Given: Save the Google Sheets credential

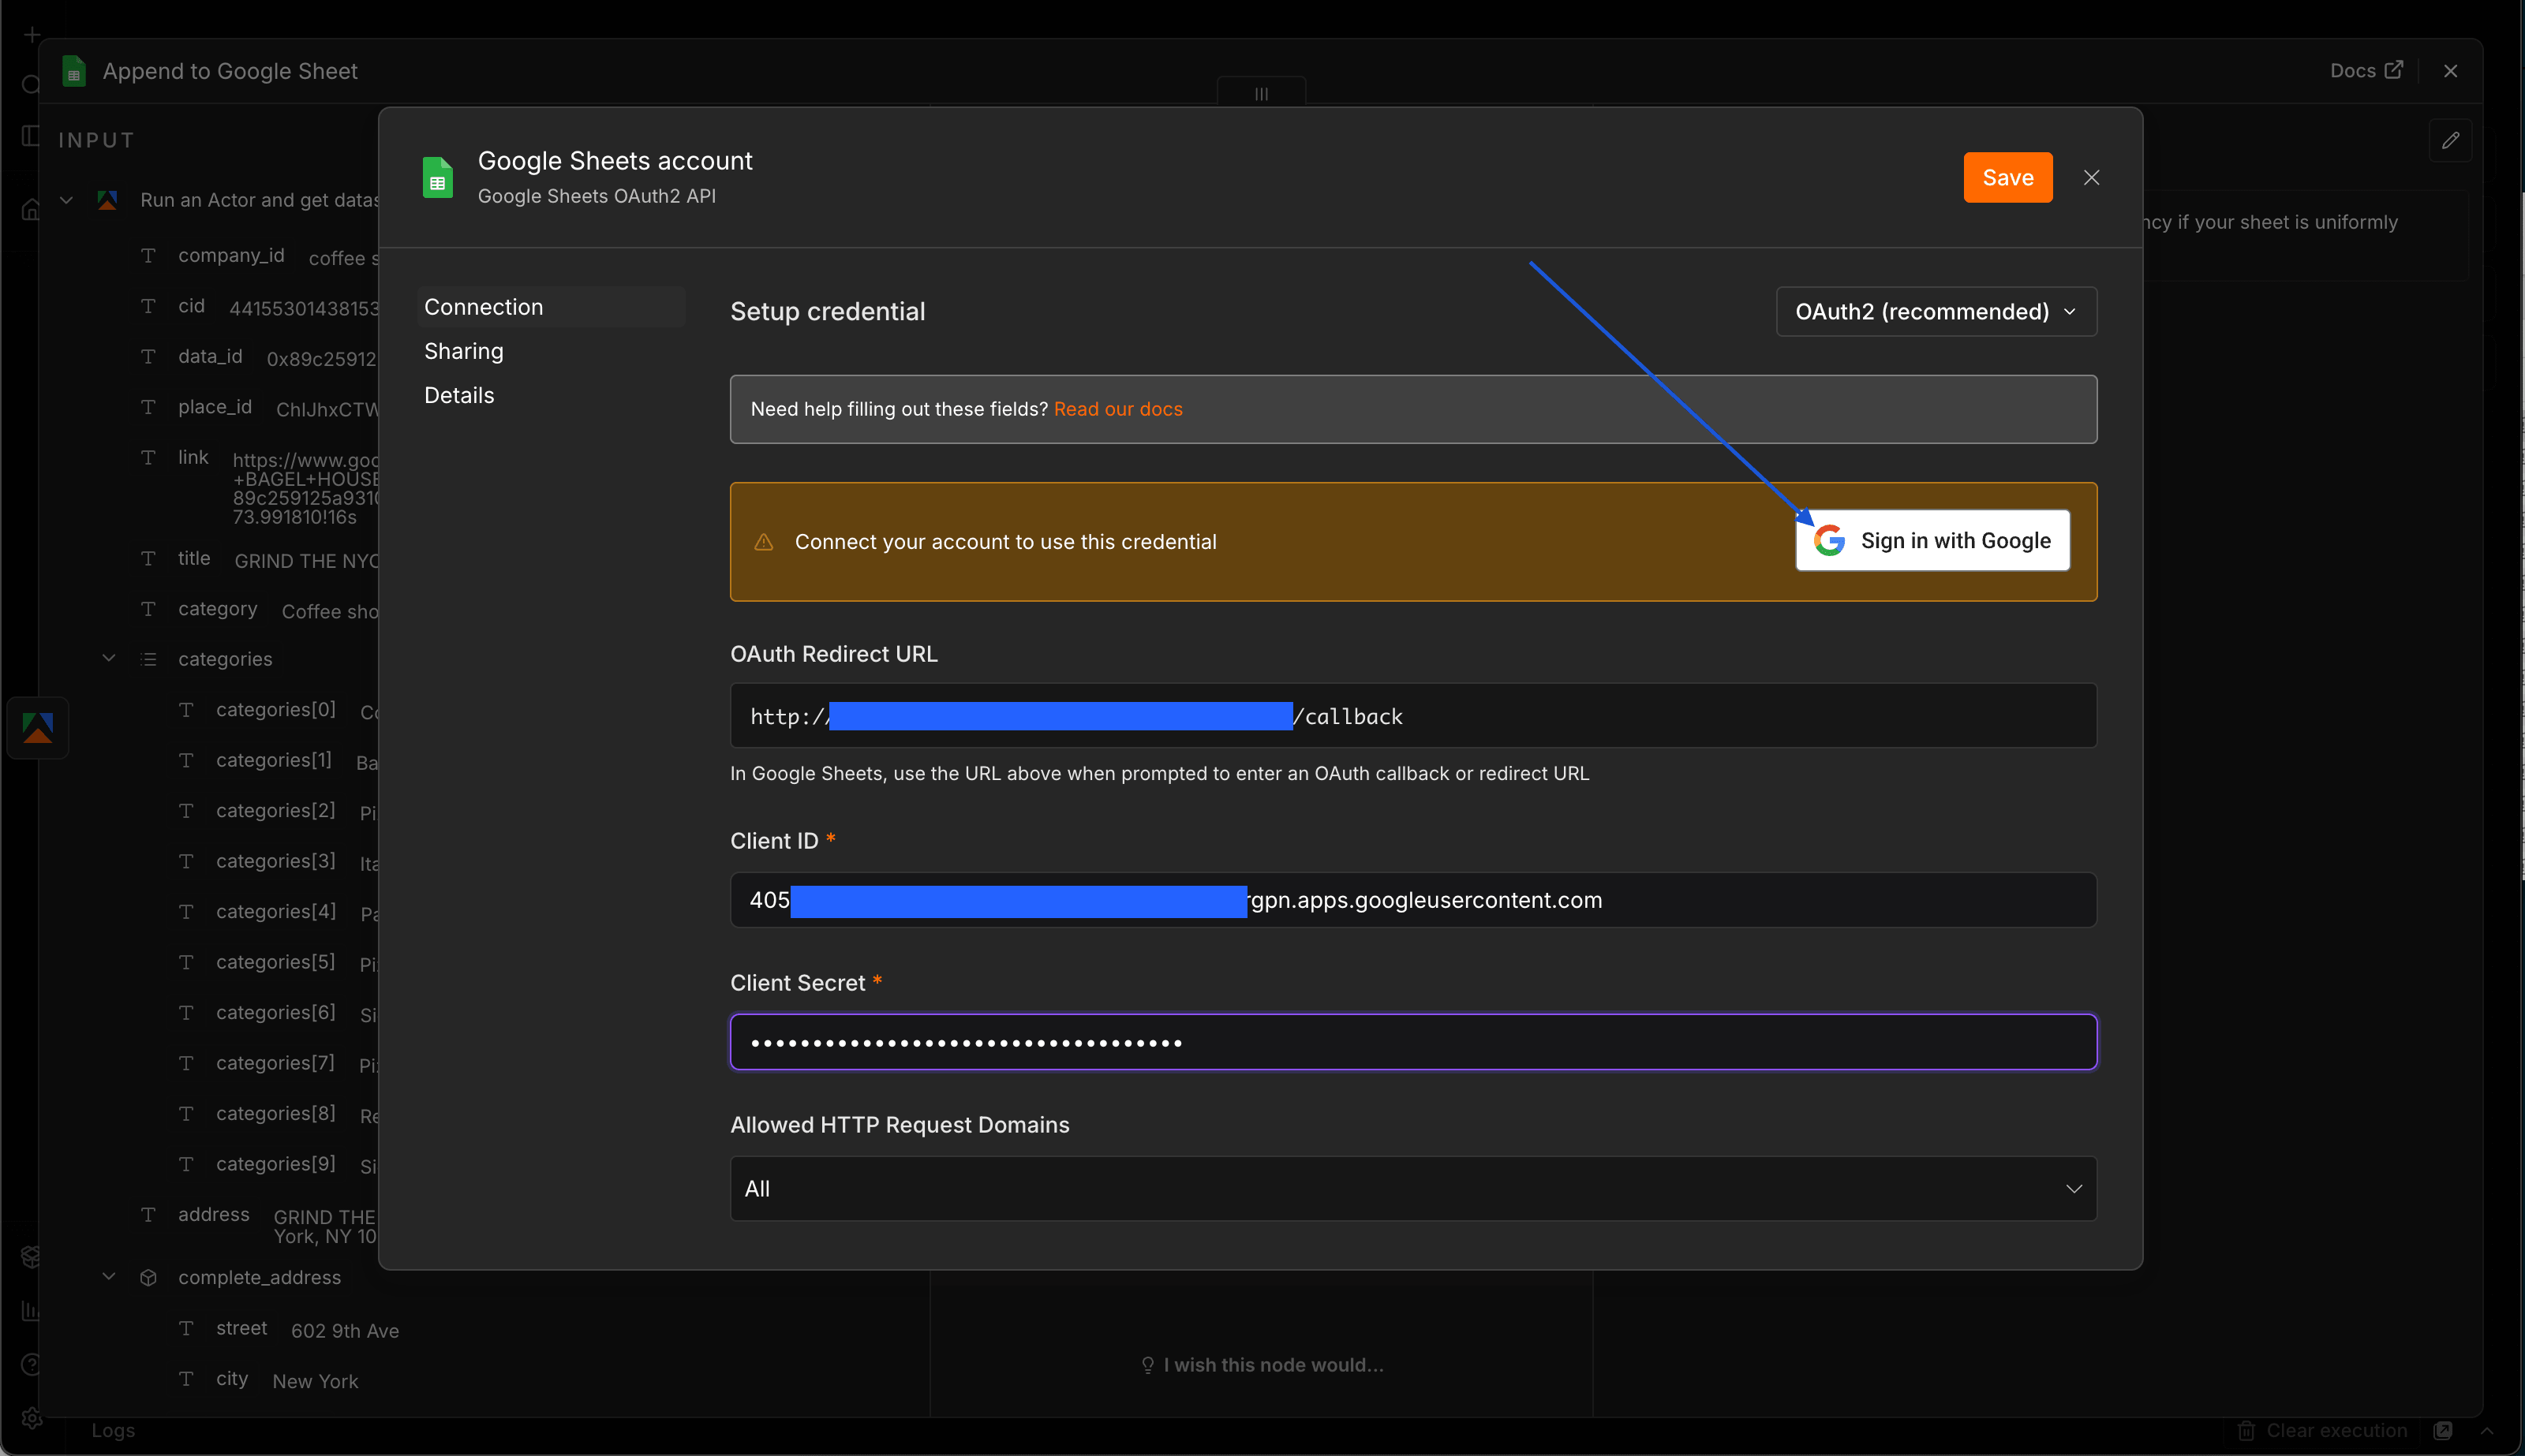Looking at the screenshot, I should tap(2007, 177).
